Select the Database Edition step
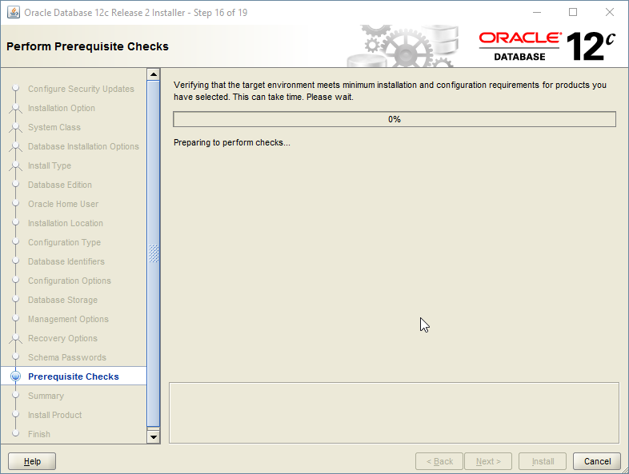The width and height of the screenshot is (629, 474). point(60,185)
